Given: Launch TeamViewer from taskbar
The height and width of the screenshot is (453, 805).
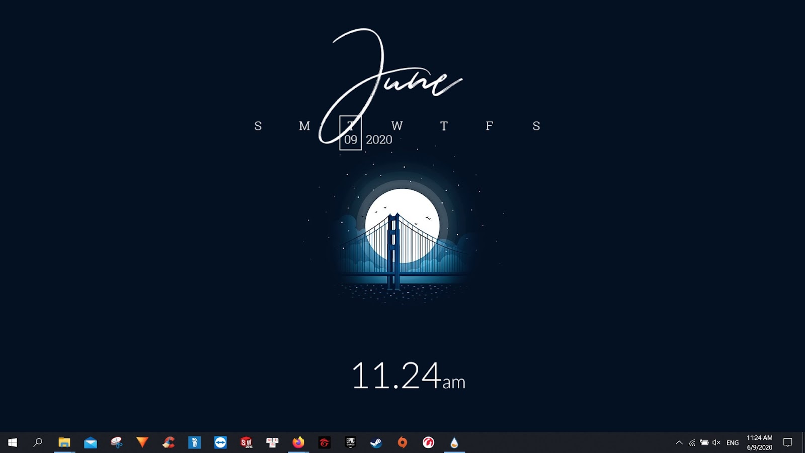Looking at the screenshot, I should coord(220,442).
